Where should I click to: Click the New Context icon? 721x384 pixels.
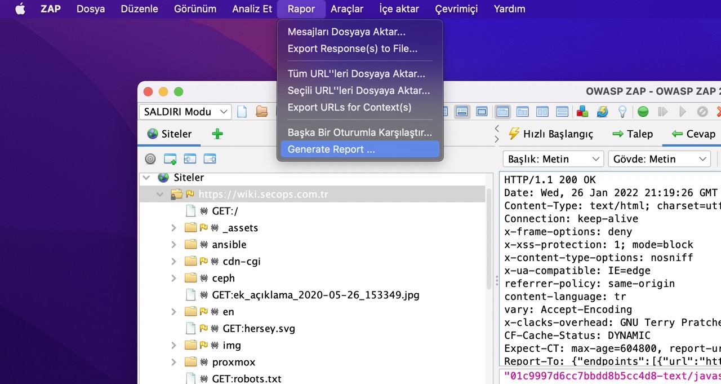(x=170, y=159)
